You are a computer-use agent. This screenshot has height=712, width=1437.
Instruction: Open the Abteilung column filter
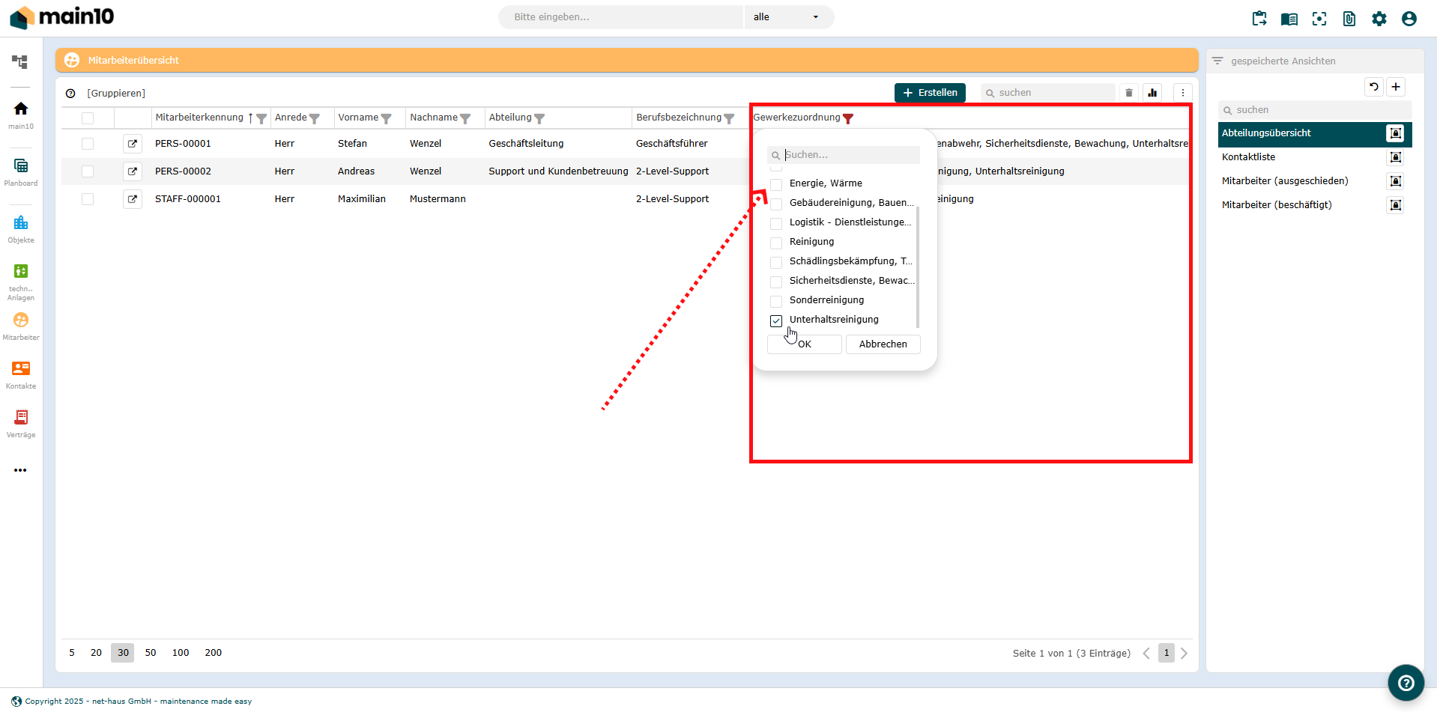[539, 118]
